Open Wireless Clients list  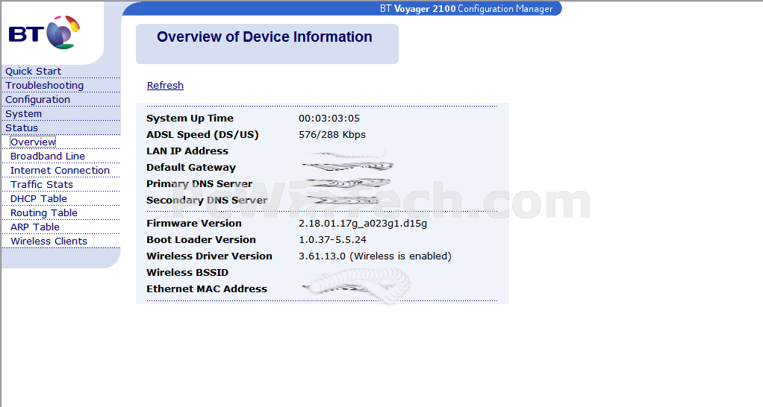(49, 241)
